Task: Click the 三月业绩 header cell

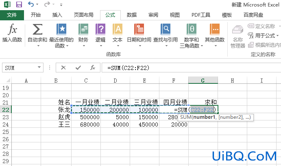Action: 144,103
